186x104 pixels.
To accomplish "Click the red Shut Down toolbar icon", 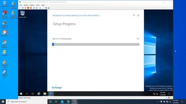I will pos(28,8).
